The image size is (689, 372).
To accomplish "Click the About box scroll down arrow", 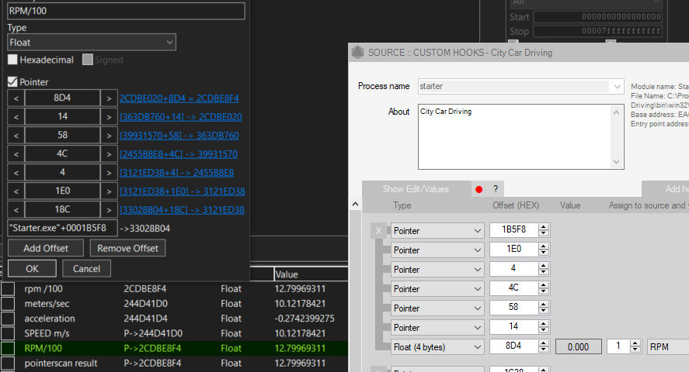I will click(x=617, y=162).
